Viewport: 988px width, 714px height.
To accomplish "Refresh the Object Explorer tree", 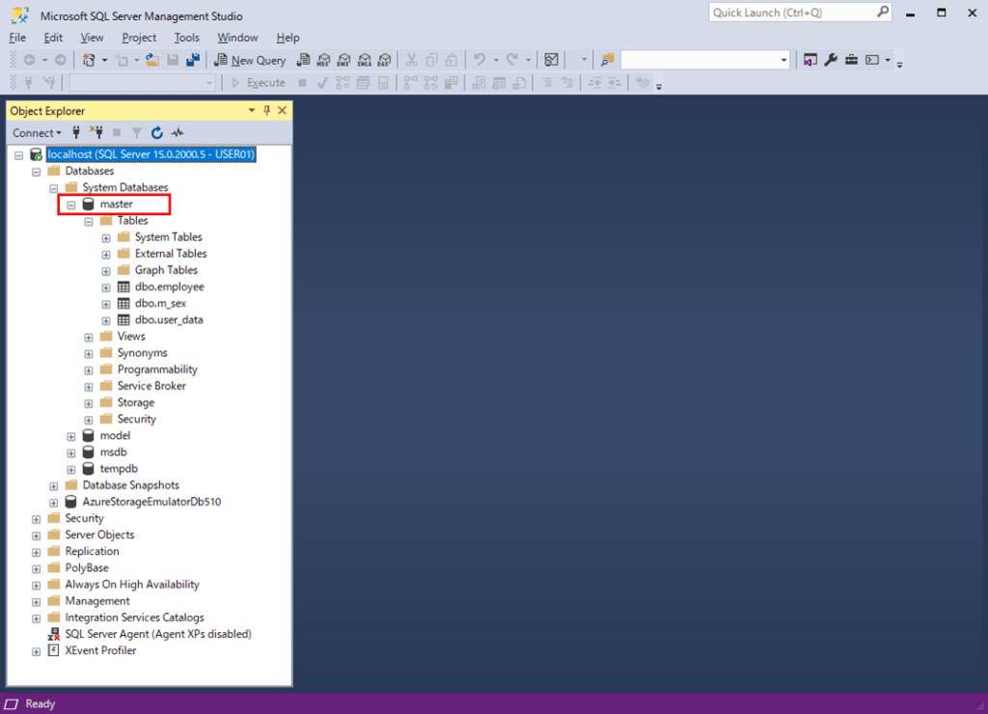I will [x=157, y=132].
